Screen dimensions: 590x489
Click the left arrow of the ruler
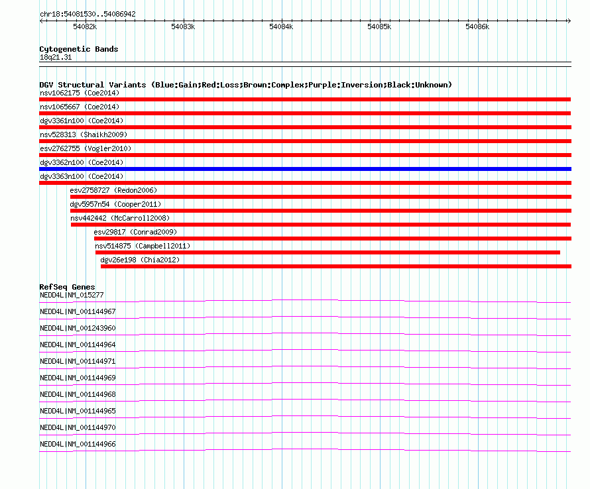click(x=41, y=21)
